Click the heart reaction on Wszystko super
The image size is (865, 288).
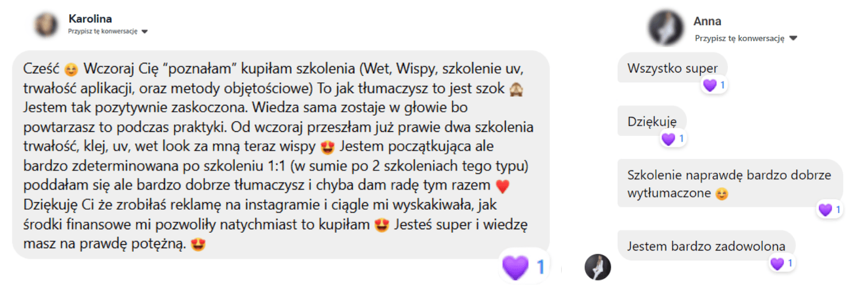(710, 85)
